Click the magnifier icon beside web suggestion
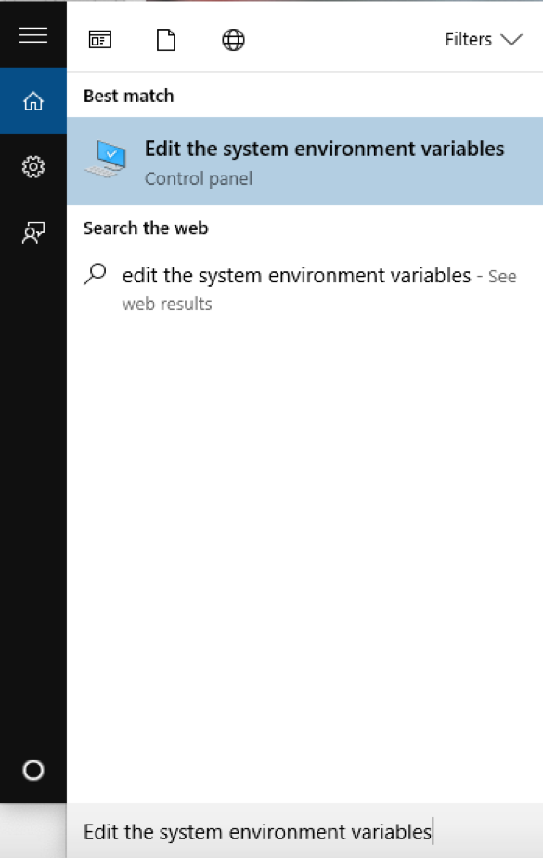This screenshot has height=858, width=543. (x=94, y=275)
